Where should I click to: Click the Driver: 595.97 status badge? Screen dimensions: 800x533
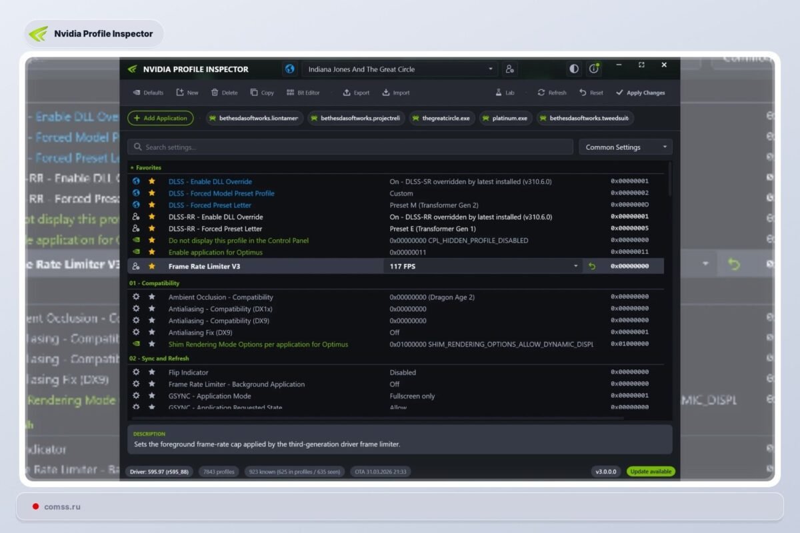[x=159, y=472]
